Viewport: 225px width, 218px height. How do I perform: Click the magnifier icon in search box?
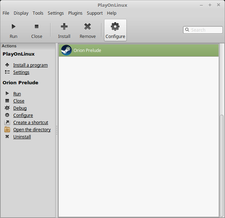tap(187, 29)
